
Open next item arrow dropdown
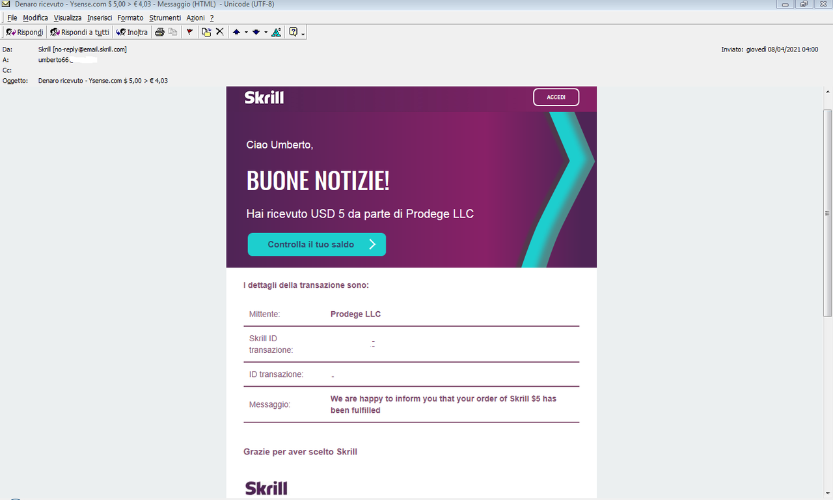[266, 32]
